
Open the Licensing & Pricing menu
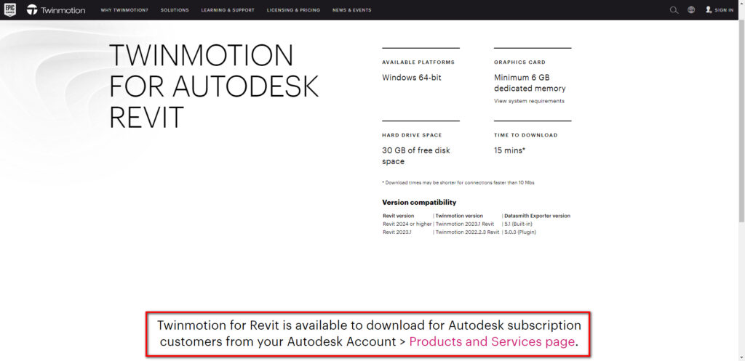click(x=293, y=10)
